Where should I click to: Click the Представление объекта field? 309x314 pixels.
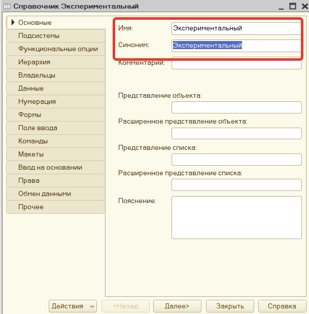coord(236,107)
